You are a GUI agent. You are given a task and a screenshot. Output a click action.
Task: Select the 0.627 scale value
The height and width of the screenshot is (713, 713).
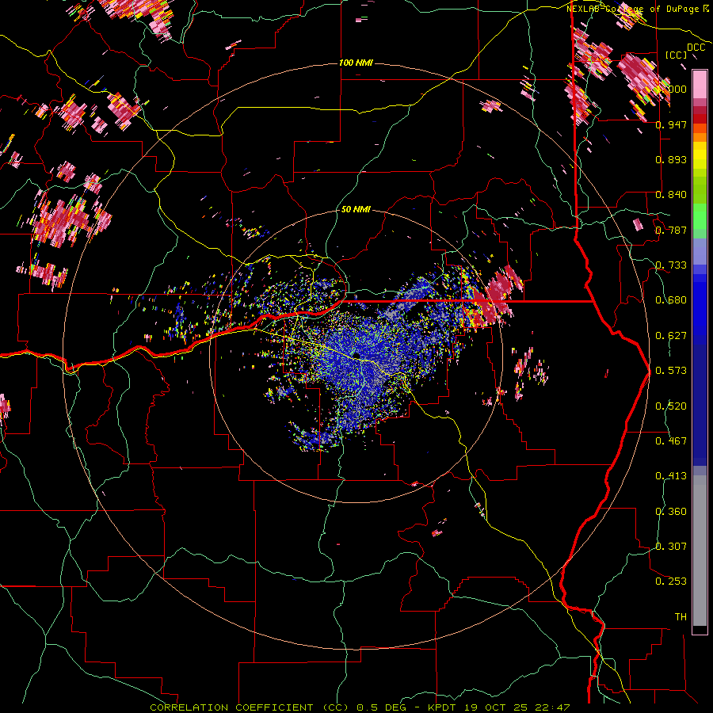point(671,336)
